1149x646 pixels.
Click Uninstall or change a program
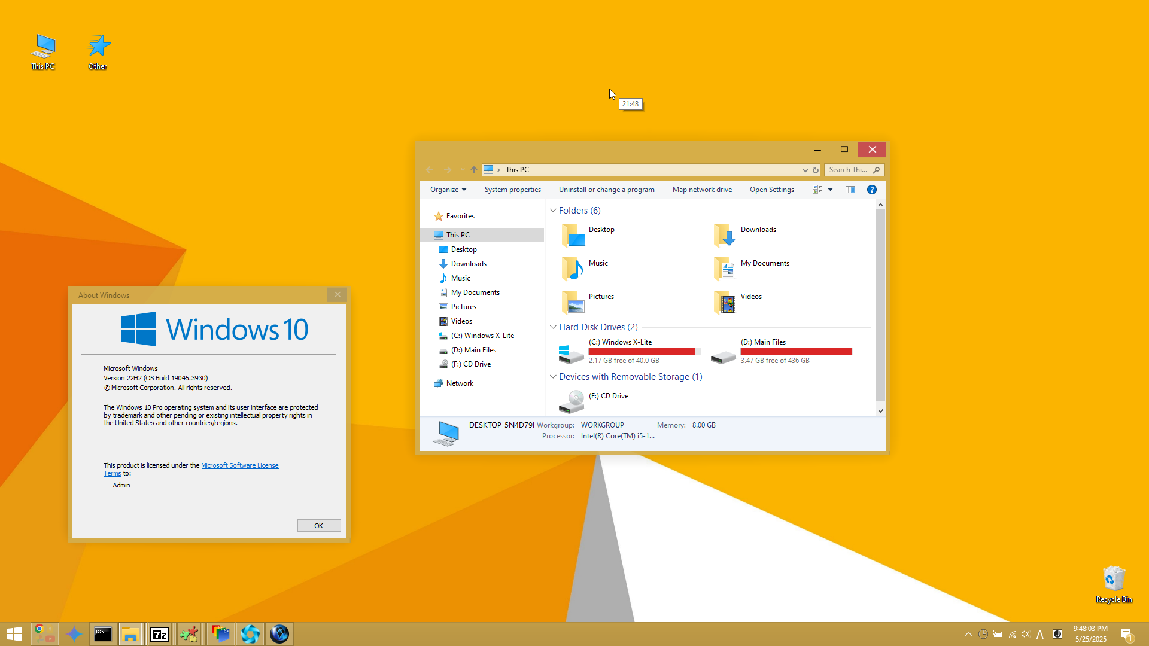[607, 190]
